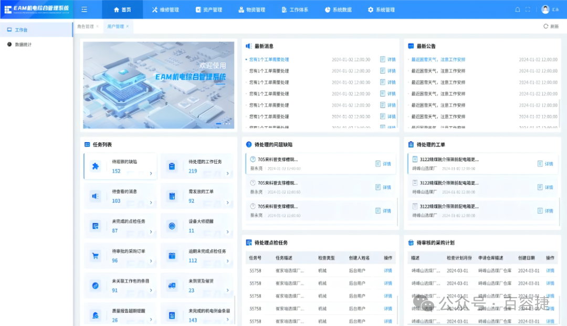The height and width of the screenshot is (326, 567).
Task: Select 数据统计 in the left sidebar
Action: tap(23, 45)
